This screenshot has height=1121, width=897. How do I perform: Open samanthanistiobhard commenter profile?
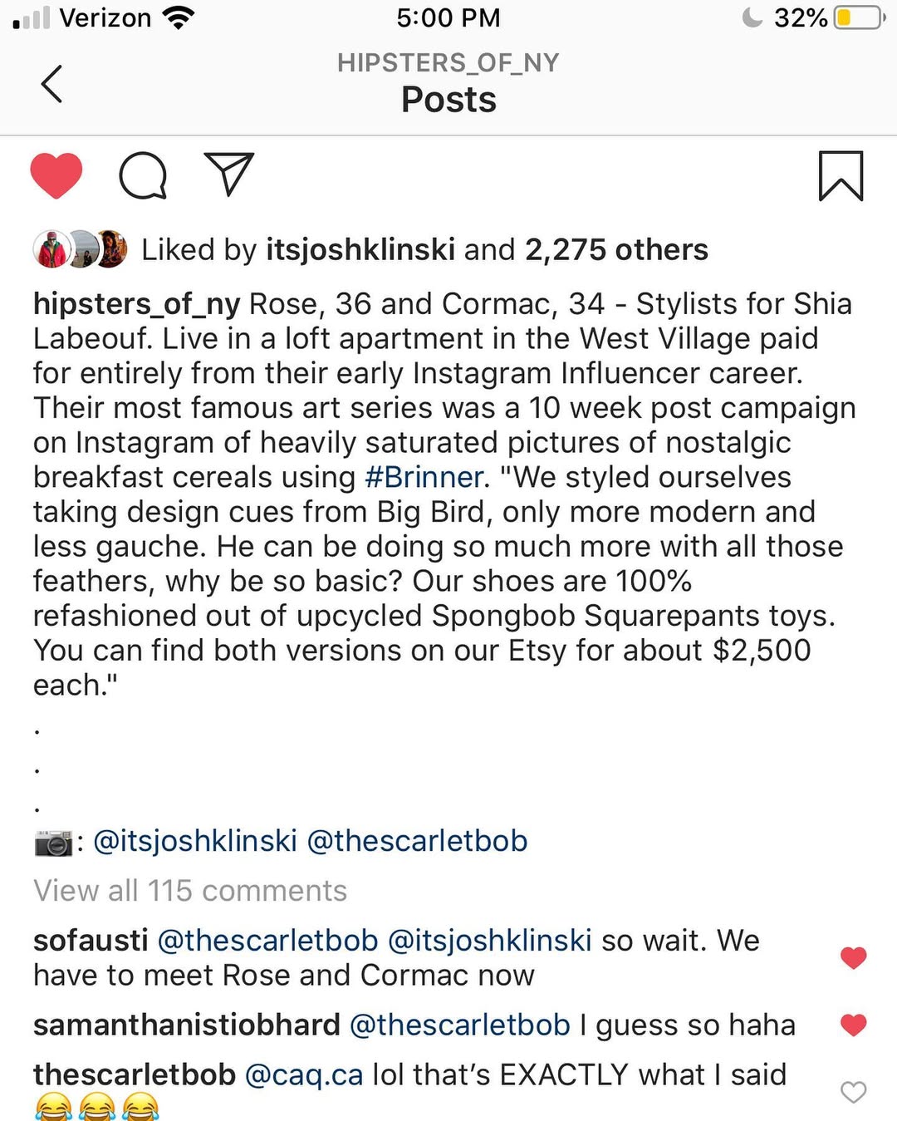click(187, 1025)
